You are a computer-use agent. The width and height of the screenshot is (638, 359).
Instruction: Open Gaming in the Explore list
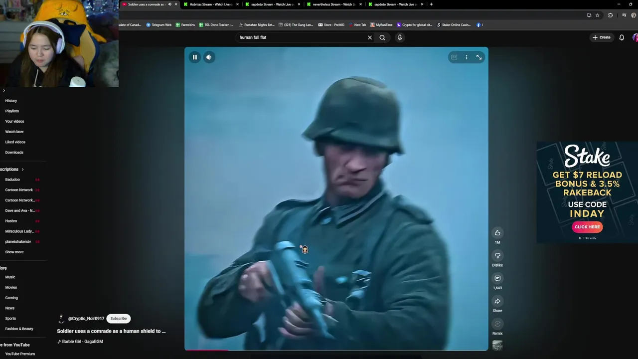pos(11,298)
